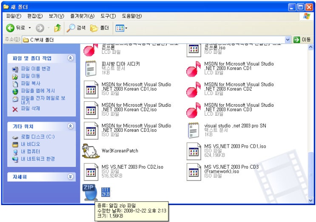Open the 즐겨찾기(A) menu
This screenshot has height=222, width=316.
click(x=82, y=16)
